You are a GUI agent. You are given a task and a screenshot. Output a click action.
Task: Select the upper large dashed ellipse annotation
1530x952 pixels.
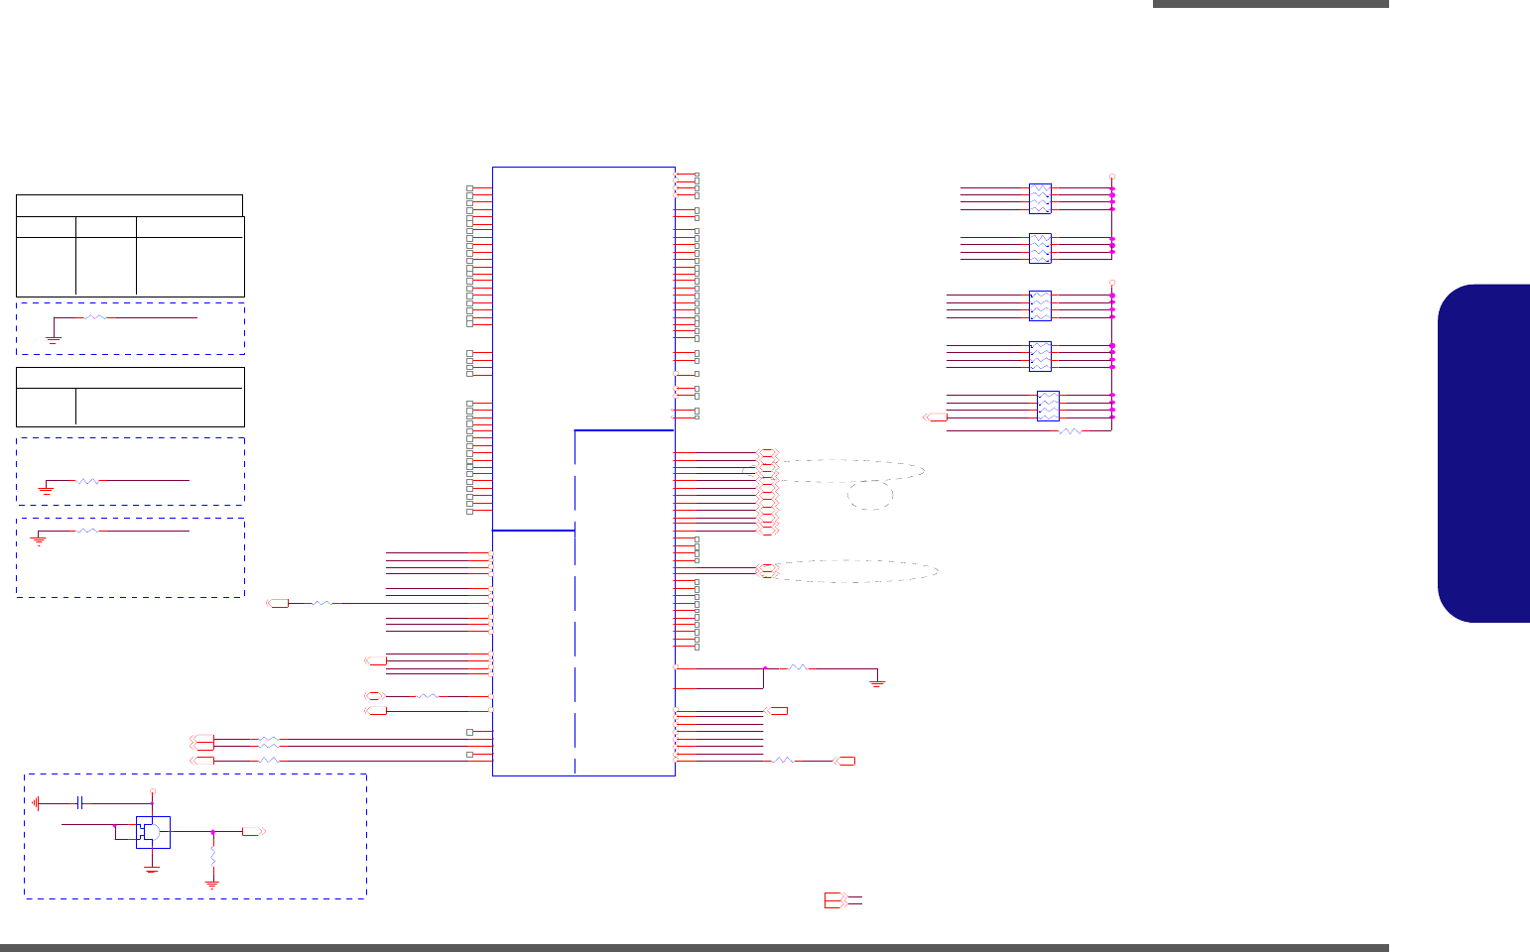tap(834, 471)
